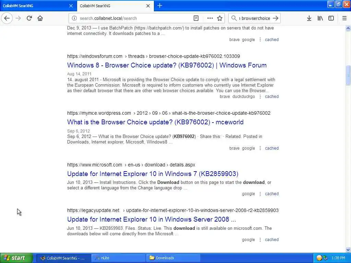Switch to the first CollabVM SearXNG tab
The width and height of the screenshot is (351, 263).
(38, 6)
